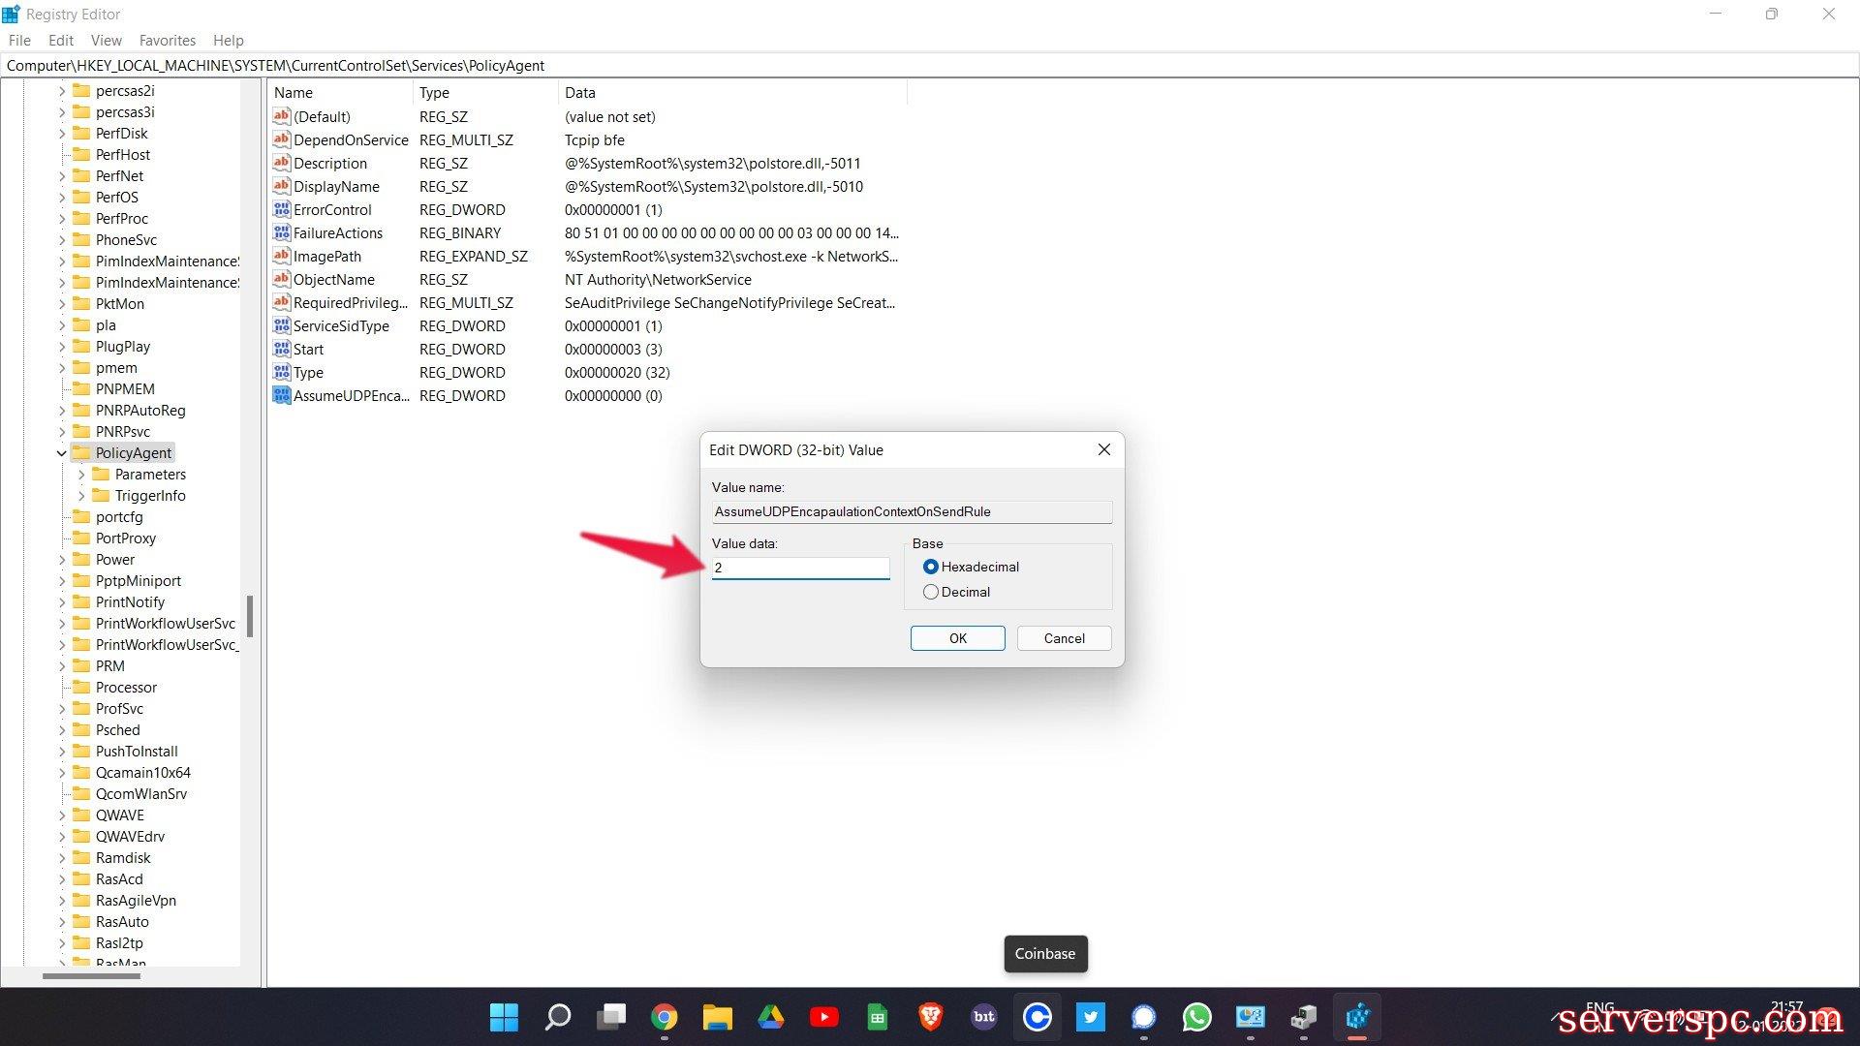Select the Hexadecimal base radio button
Viewport: 1860px width, 1046px height.
pos(931,567)
